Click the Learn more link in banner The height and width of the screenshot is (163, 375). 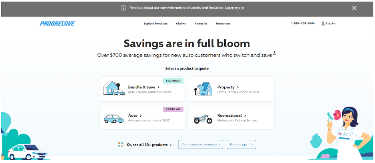point(234,8)
